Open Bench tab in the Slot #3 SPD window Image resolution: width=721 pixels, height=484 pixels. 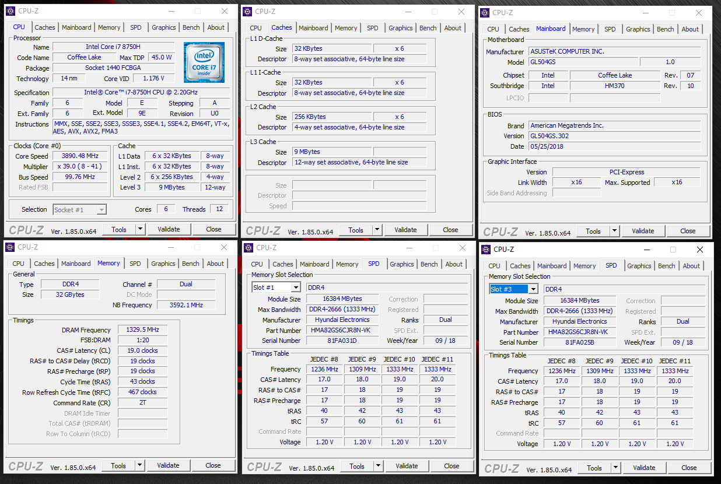click(x=667, y=266)
